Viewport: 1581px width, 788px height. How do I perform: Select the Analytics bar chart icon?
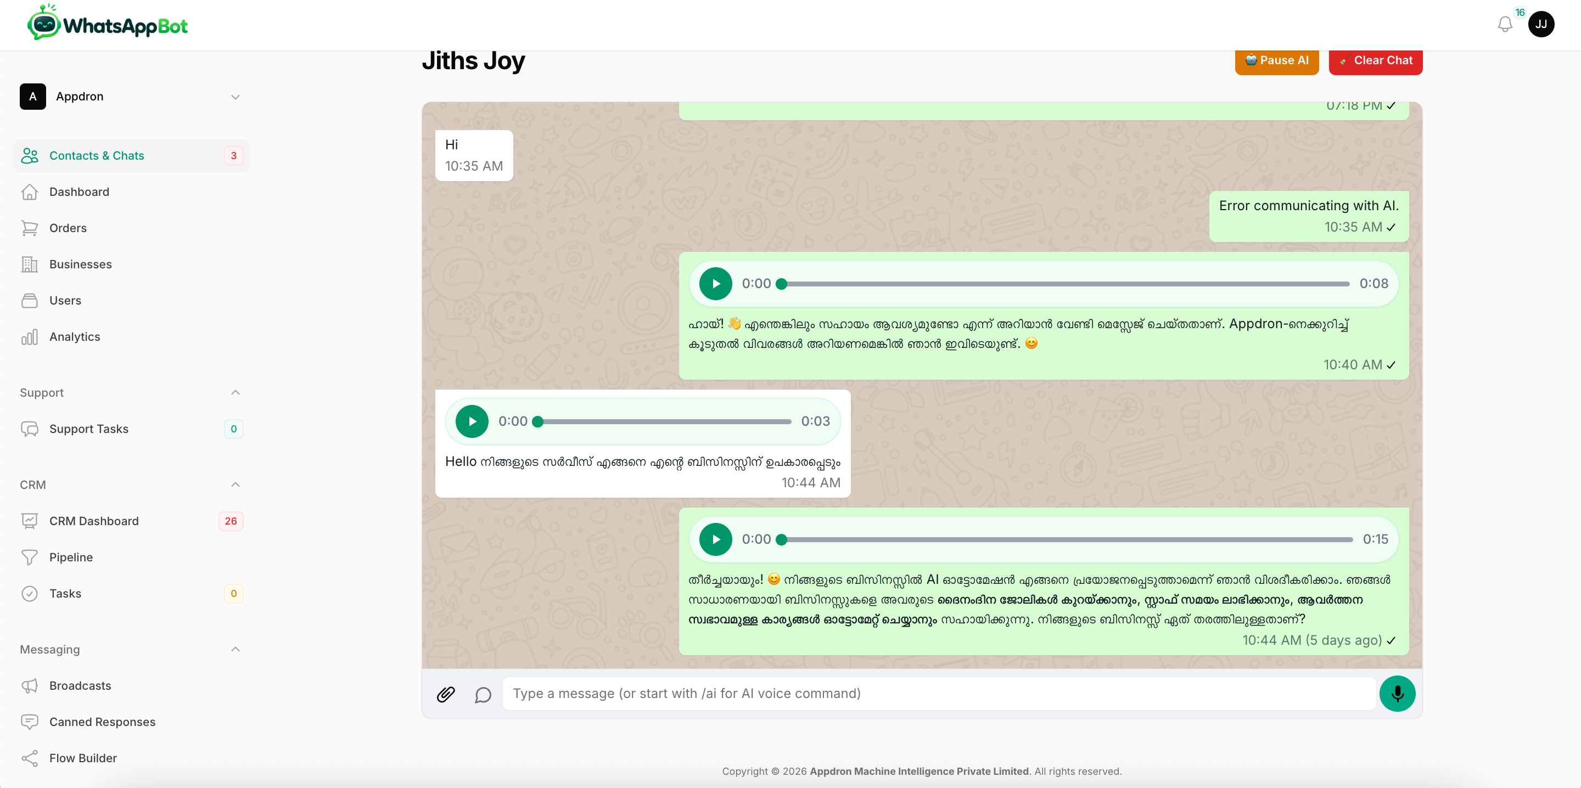[x=30, y=337]
